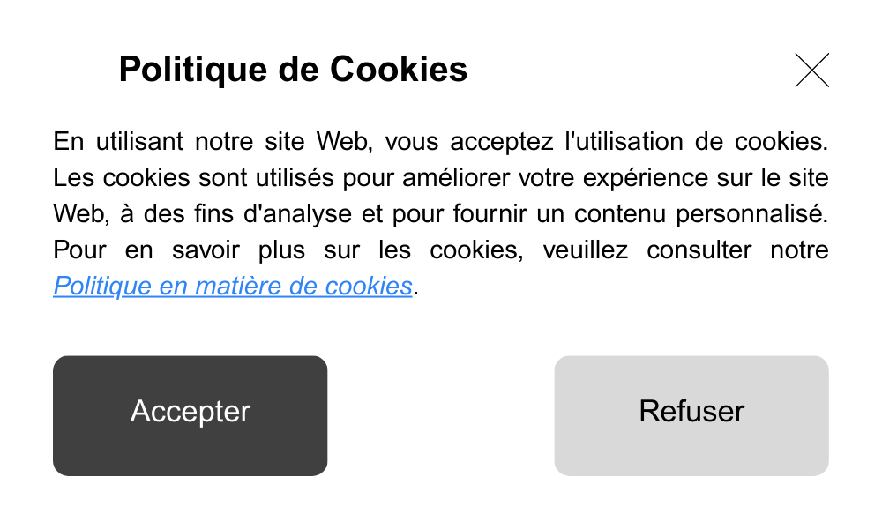
Task: Click the first line starting "En utilisant"
Action: point(441,142)
